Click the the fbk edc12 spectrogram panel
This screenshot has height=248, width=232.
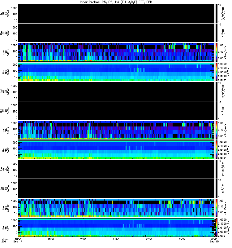[116, 208]
